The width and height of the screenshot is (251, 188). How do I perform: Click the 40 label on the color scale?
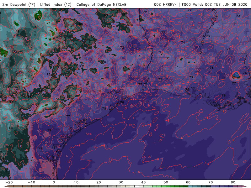pyautogui.click(x=143, y=182)
